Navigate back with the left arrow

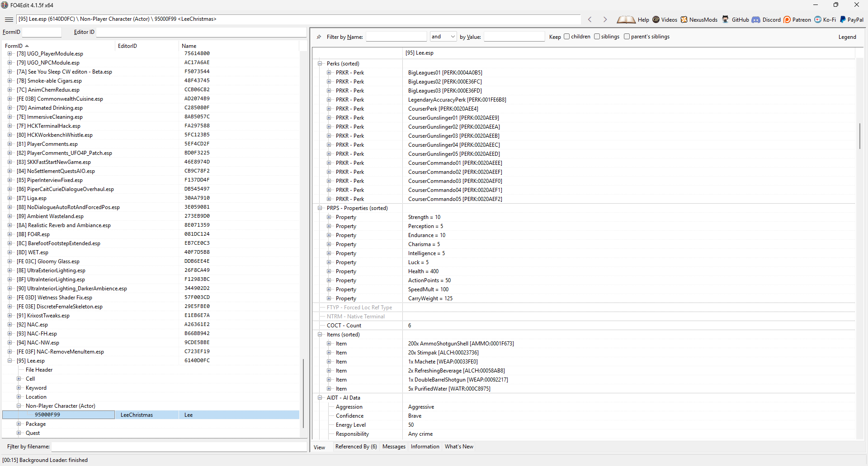(x=590, y=19)
